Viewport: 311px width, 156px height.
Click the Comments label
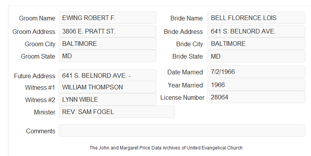point(41,131)
